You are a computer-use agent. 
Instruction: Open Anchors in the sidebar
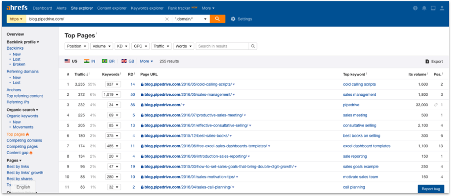[x=14, y=90]
